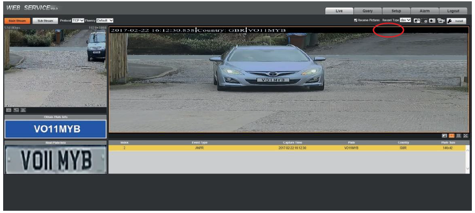Viewport: 475px width, 213px height.
Task: Click the Country column header
Action: (403, 142)
